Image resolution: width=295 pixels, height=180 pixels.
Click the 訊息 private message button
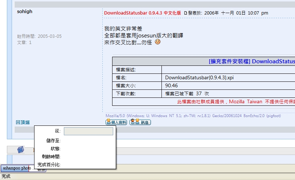(x=140, y=122)
